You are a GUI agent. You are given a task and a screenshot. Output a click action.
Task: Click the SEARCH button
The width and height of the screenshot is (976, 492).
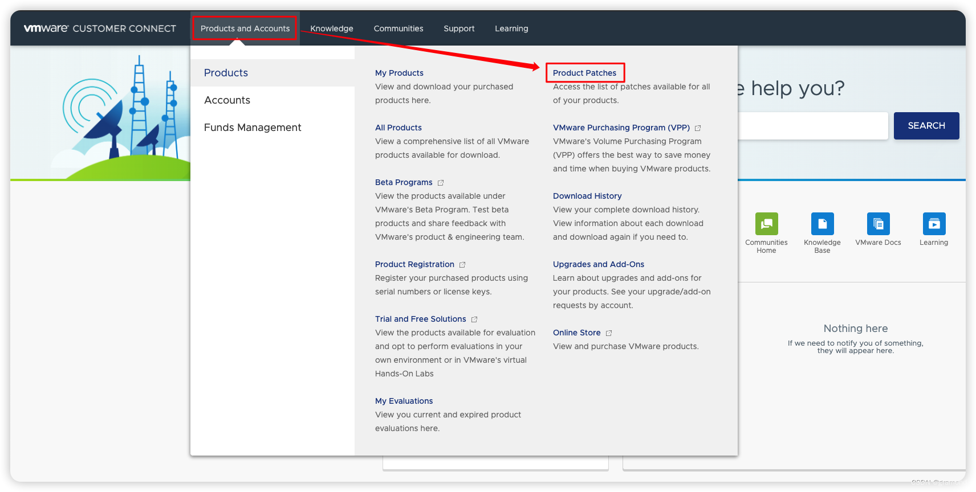tap(926, 126)
